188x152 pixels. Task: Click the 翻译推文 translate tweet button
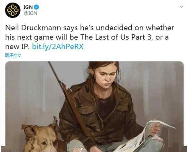[13, 55]
